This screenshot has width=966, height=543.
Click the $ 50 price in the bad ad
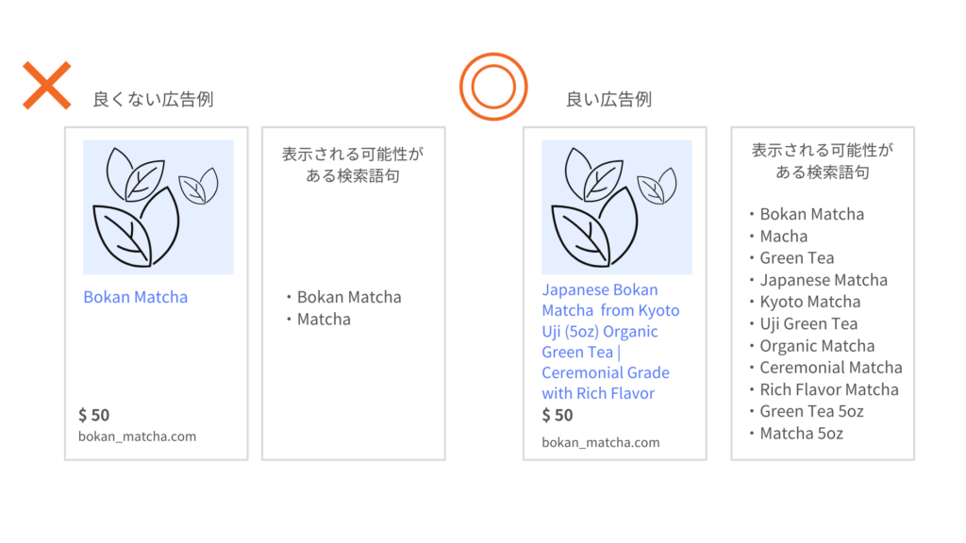93,415
